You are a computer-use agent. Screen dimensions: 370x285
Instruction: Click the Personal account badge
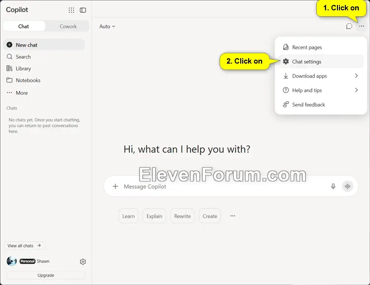[x=27, y=261]
